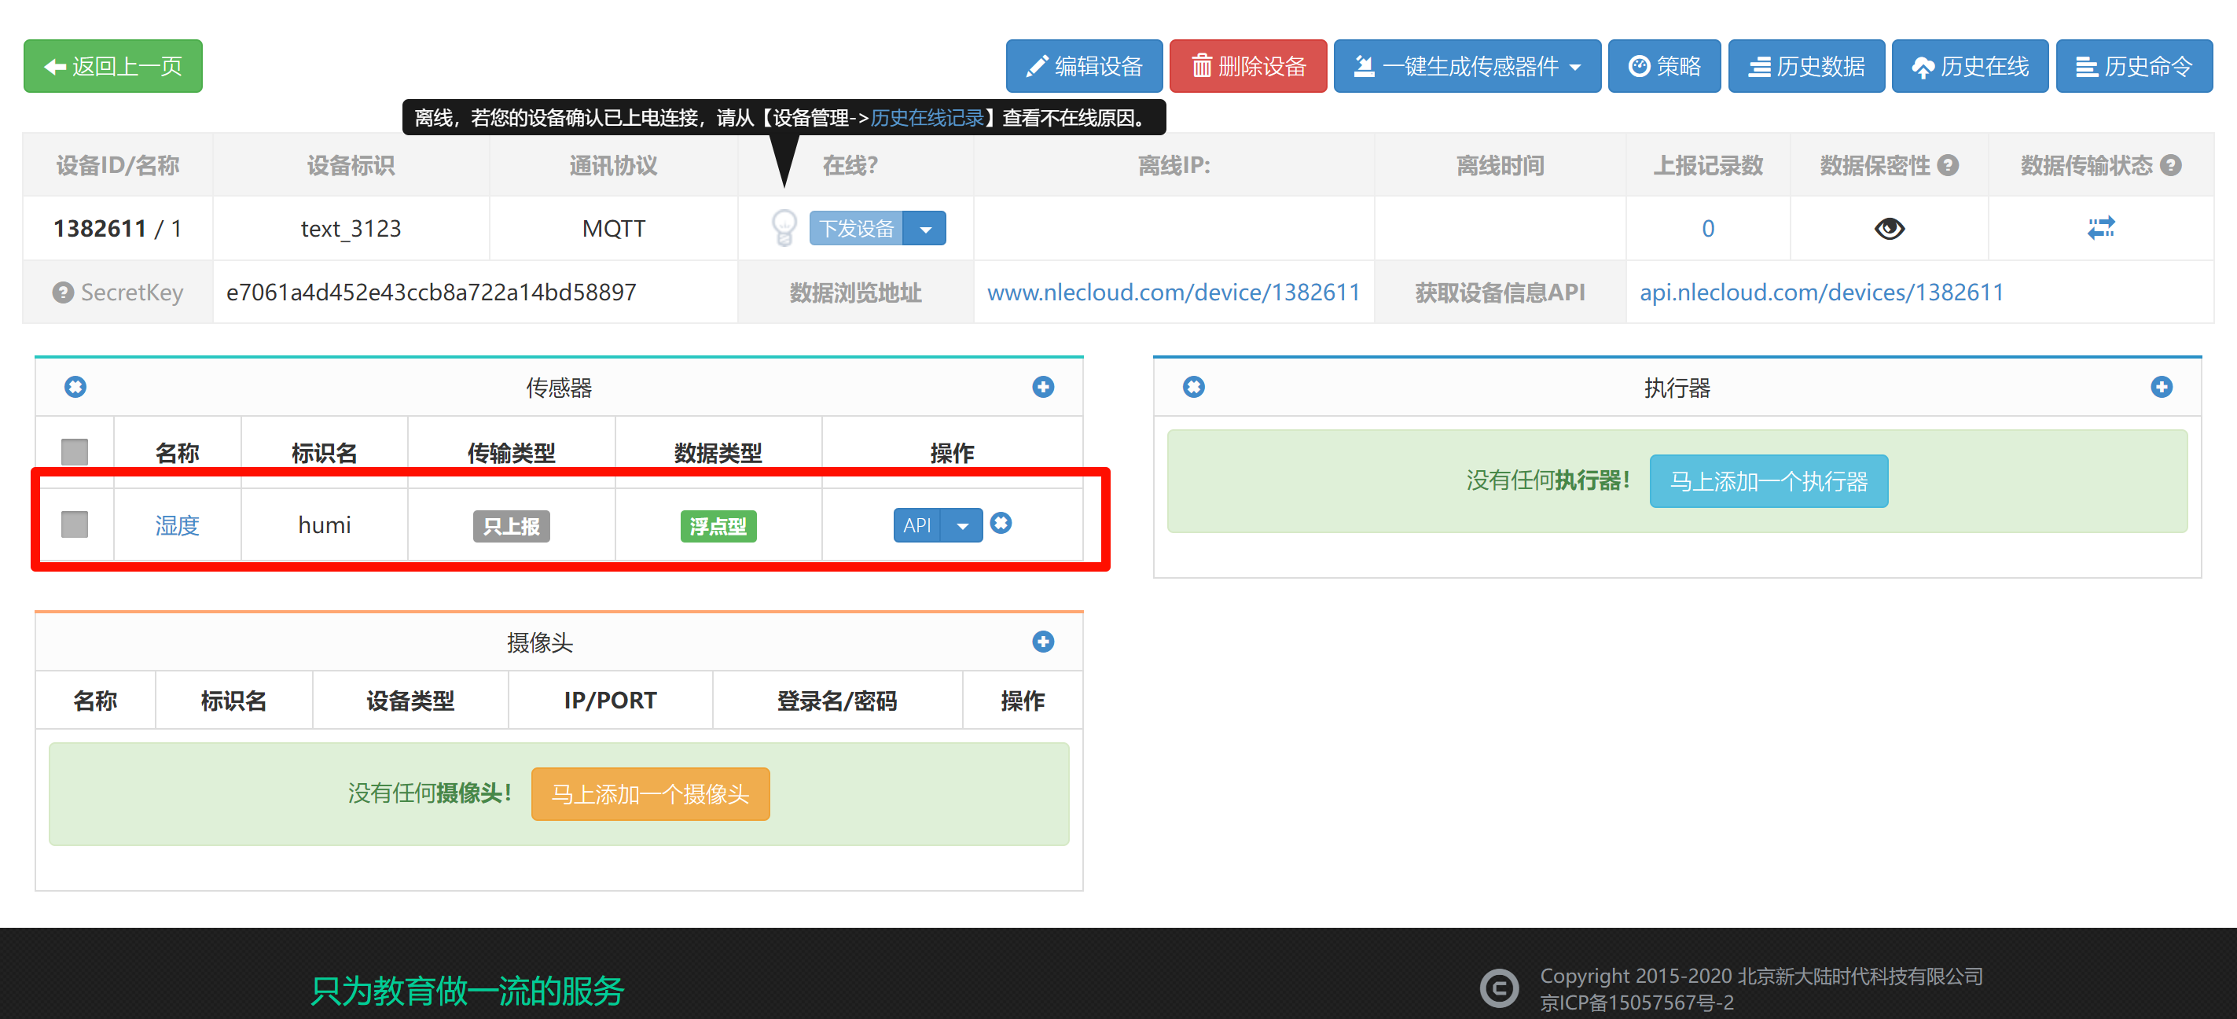
Task: Click the SecretKey help question icon
Action: point(63,292)
